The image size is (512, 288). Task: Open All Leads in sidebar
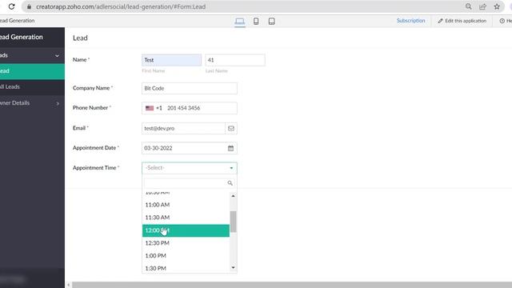click(x=32, y=87)
